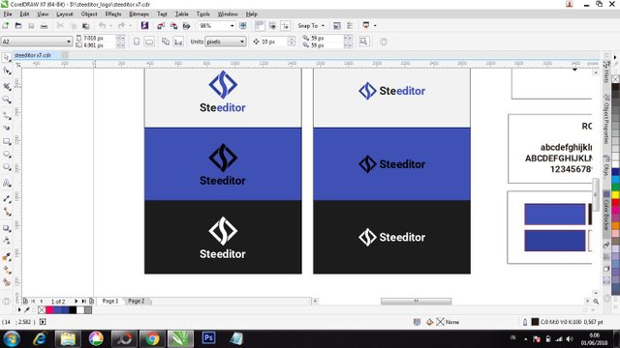Go to next page arrow
This screenshot has width=620, height=348.
tap(76, 301)
